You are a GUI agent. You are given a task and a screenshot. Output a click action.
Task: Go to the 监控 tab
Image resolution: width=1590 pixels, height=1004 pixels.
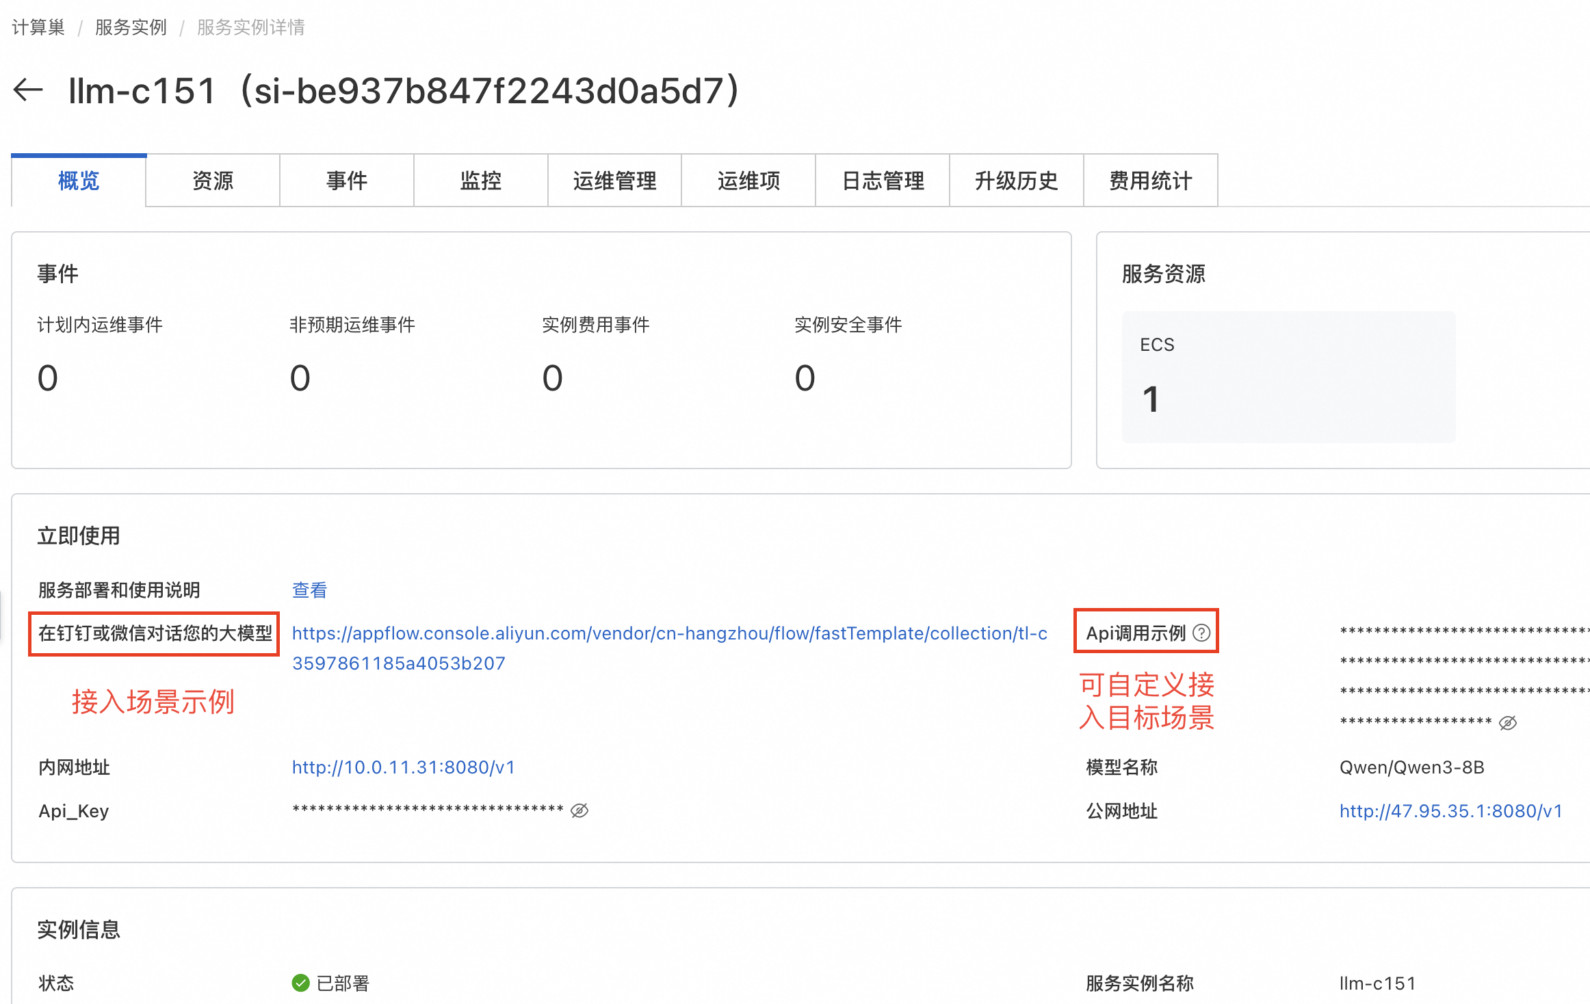481,181
